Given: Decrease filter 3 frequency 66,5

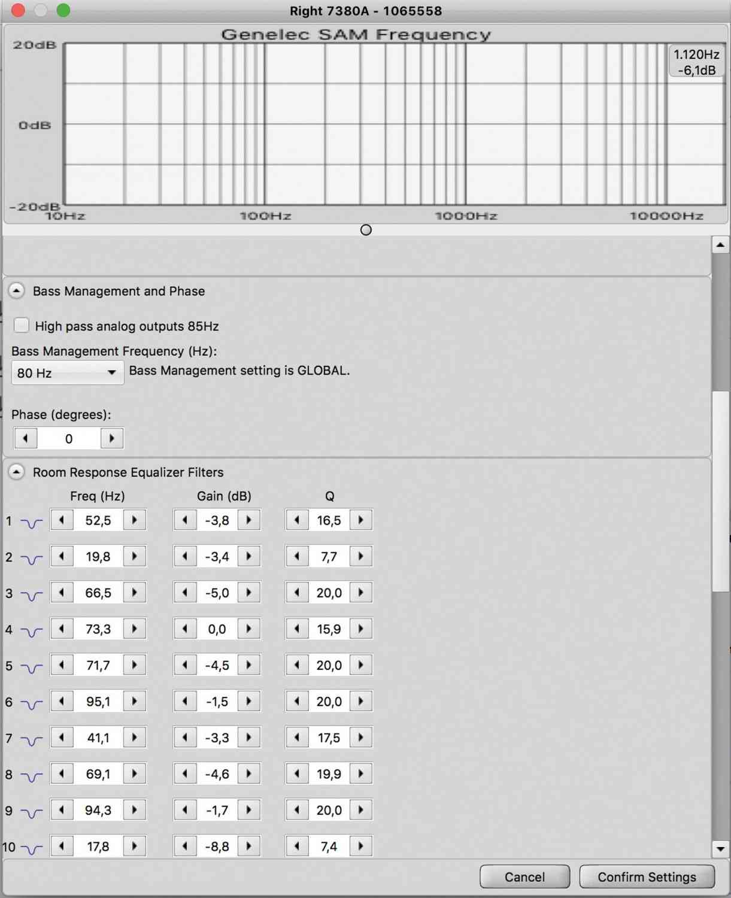Looking at the screenshot, I should 62,592.
